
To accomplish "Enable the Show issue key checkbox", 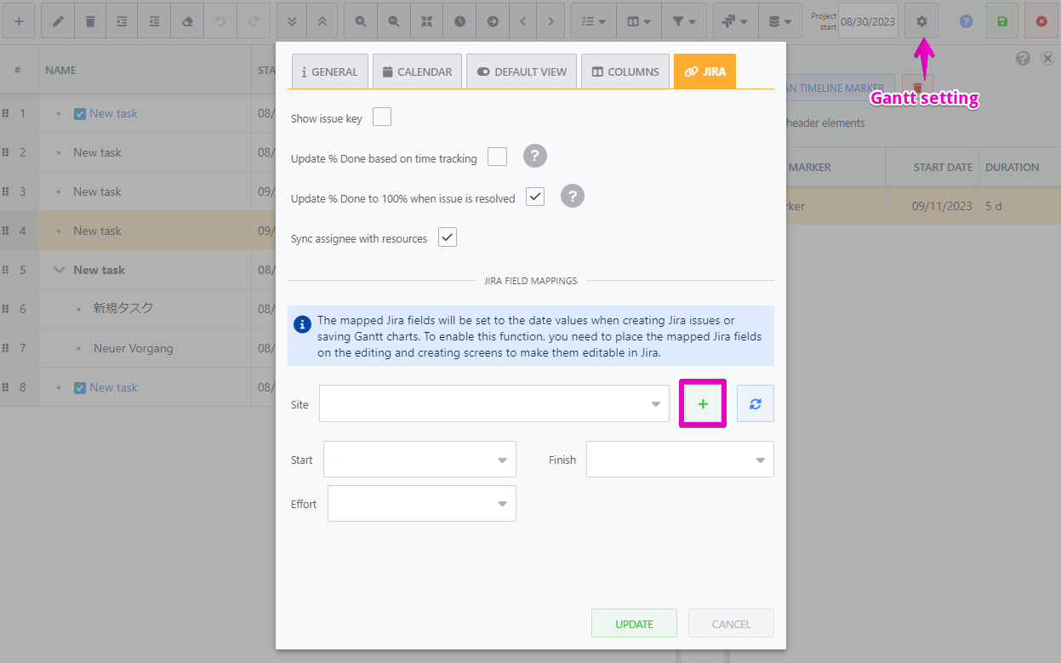I will point(381,117).
